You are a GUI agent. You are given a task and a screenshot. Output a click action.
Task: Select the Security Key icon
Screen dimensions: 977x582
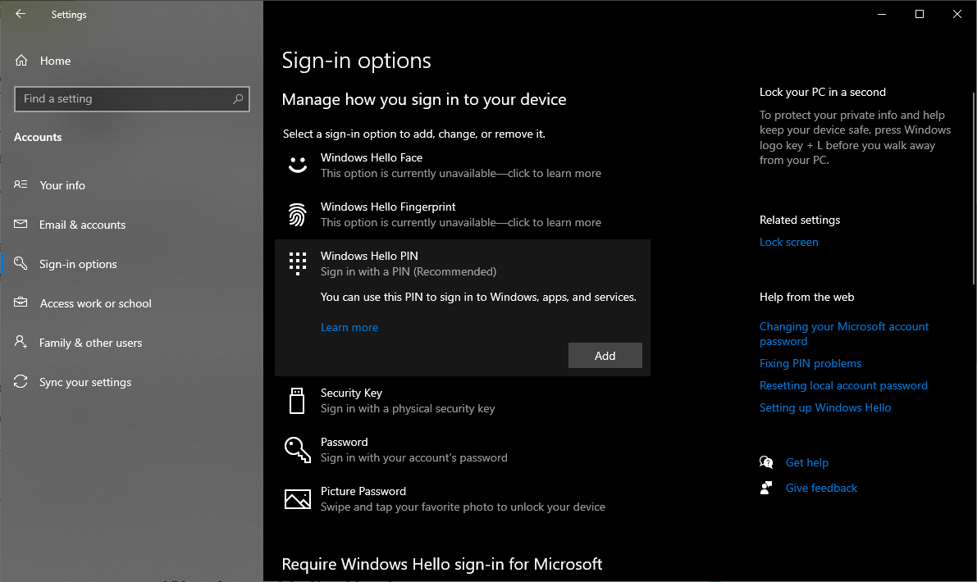click(x=297, y=400)
